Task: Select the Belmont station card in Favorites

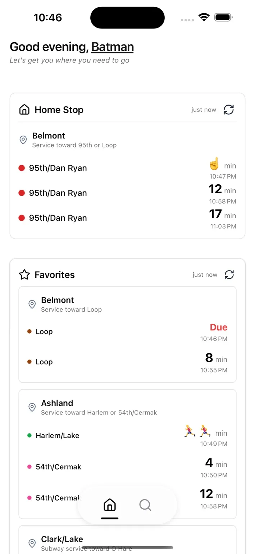Action: 128,334
